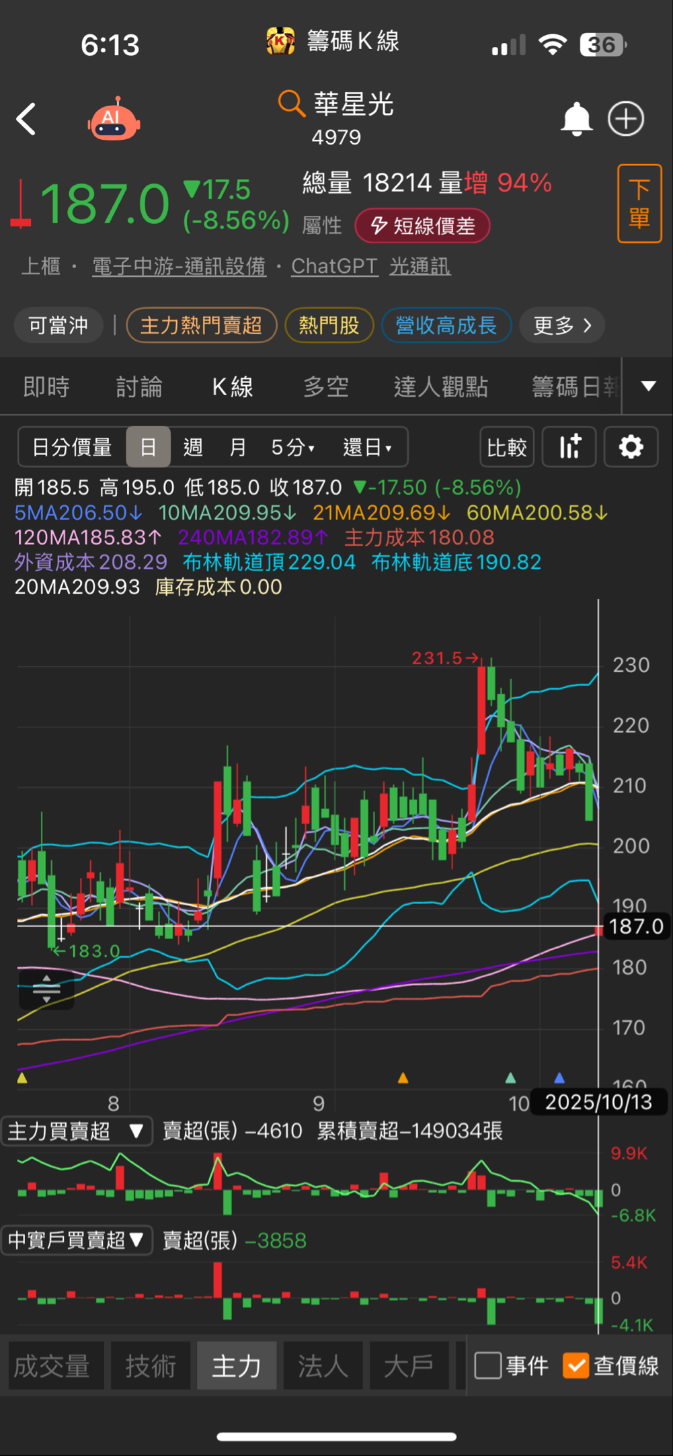
Task: Tap the 主力熱門賣超 tag
Action: click(x=201, y=325)
